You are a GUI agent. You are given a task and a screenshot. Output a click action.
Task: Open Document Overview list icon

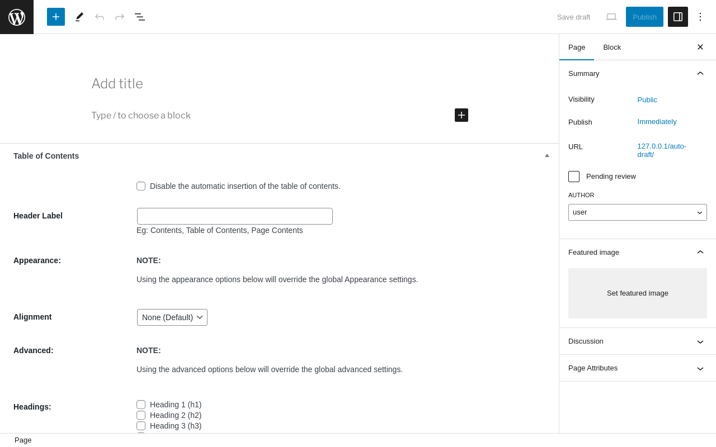coord(140,17)
